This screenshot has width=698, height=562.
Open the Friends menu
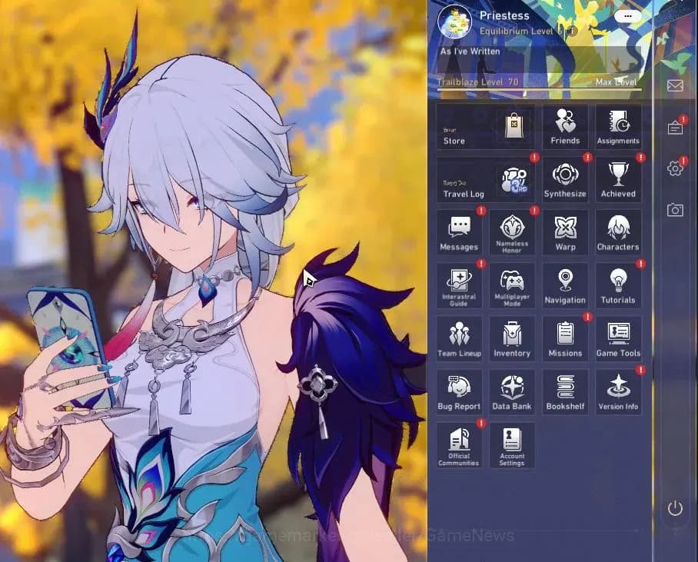[565, 127]
